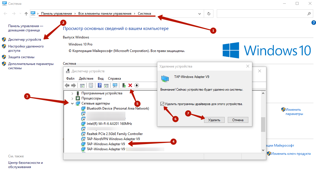The height and width of the screenshot is (174, 316).
Task: Click the red X uninstall device icon
Action: pyautogui.click(x=130, y=85)
